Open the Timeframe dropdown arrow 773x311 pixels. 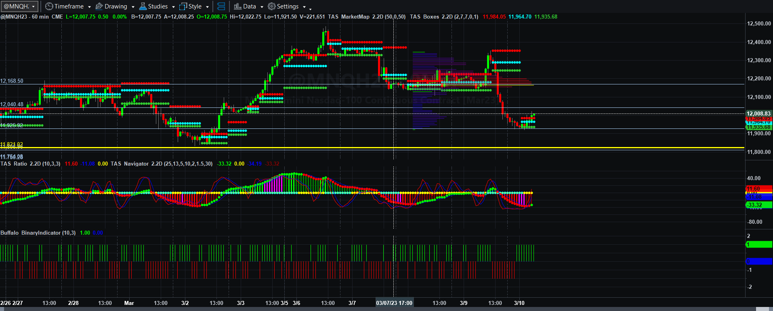click(x=89, y=7)
